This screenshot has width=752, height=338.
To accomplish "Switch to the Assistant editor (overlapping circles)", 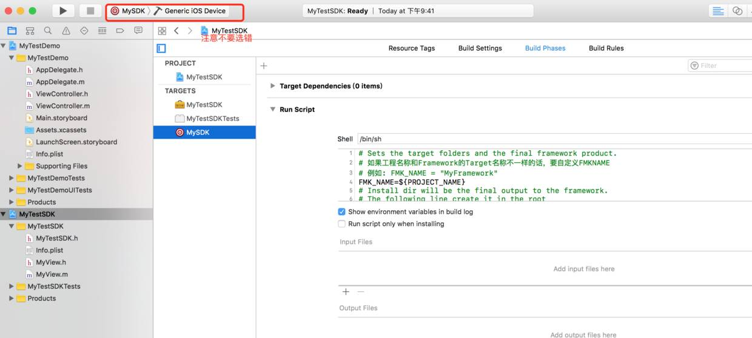I will 737,11.
